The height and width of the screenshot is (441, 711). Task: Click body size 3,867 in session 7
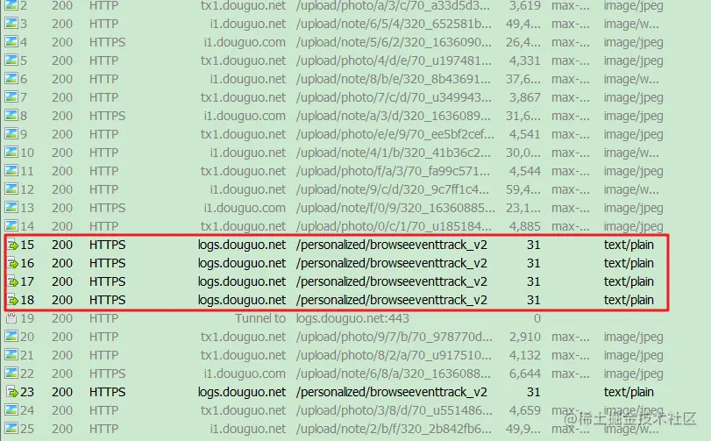(524, 97)
